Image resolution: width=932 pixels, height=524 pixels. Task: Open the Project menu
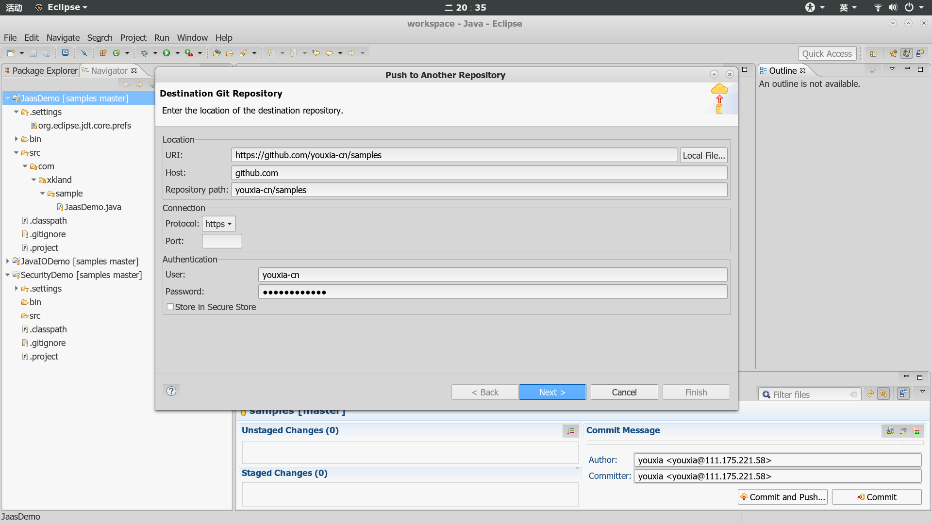click(133, 38)
